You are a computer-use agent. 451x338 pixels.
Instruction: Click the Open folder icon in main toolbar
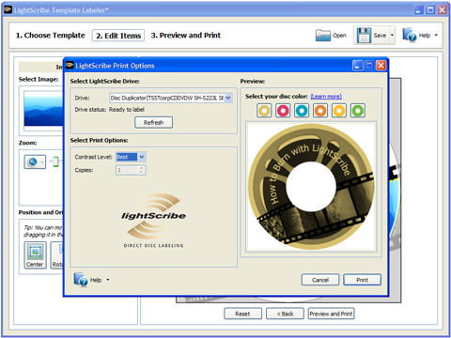click(323, 36)
